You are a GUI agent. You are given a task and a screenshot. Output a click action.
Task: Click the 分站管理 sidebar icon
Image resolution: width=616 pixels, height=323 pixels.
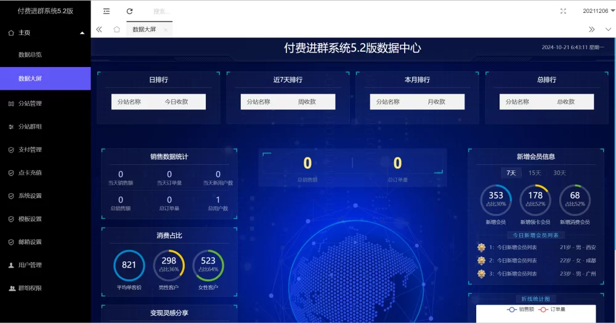pyautogui.click(x=11, y=103)
